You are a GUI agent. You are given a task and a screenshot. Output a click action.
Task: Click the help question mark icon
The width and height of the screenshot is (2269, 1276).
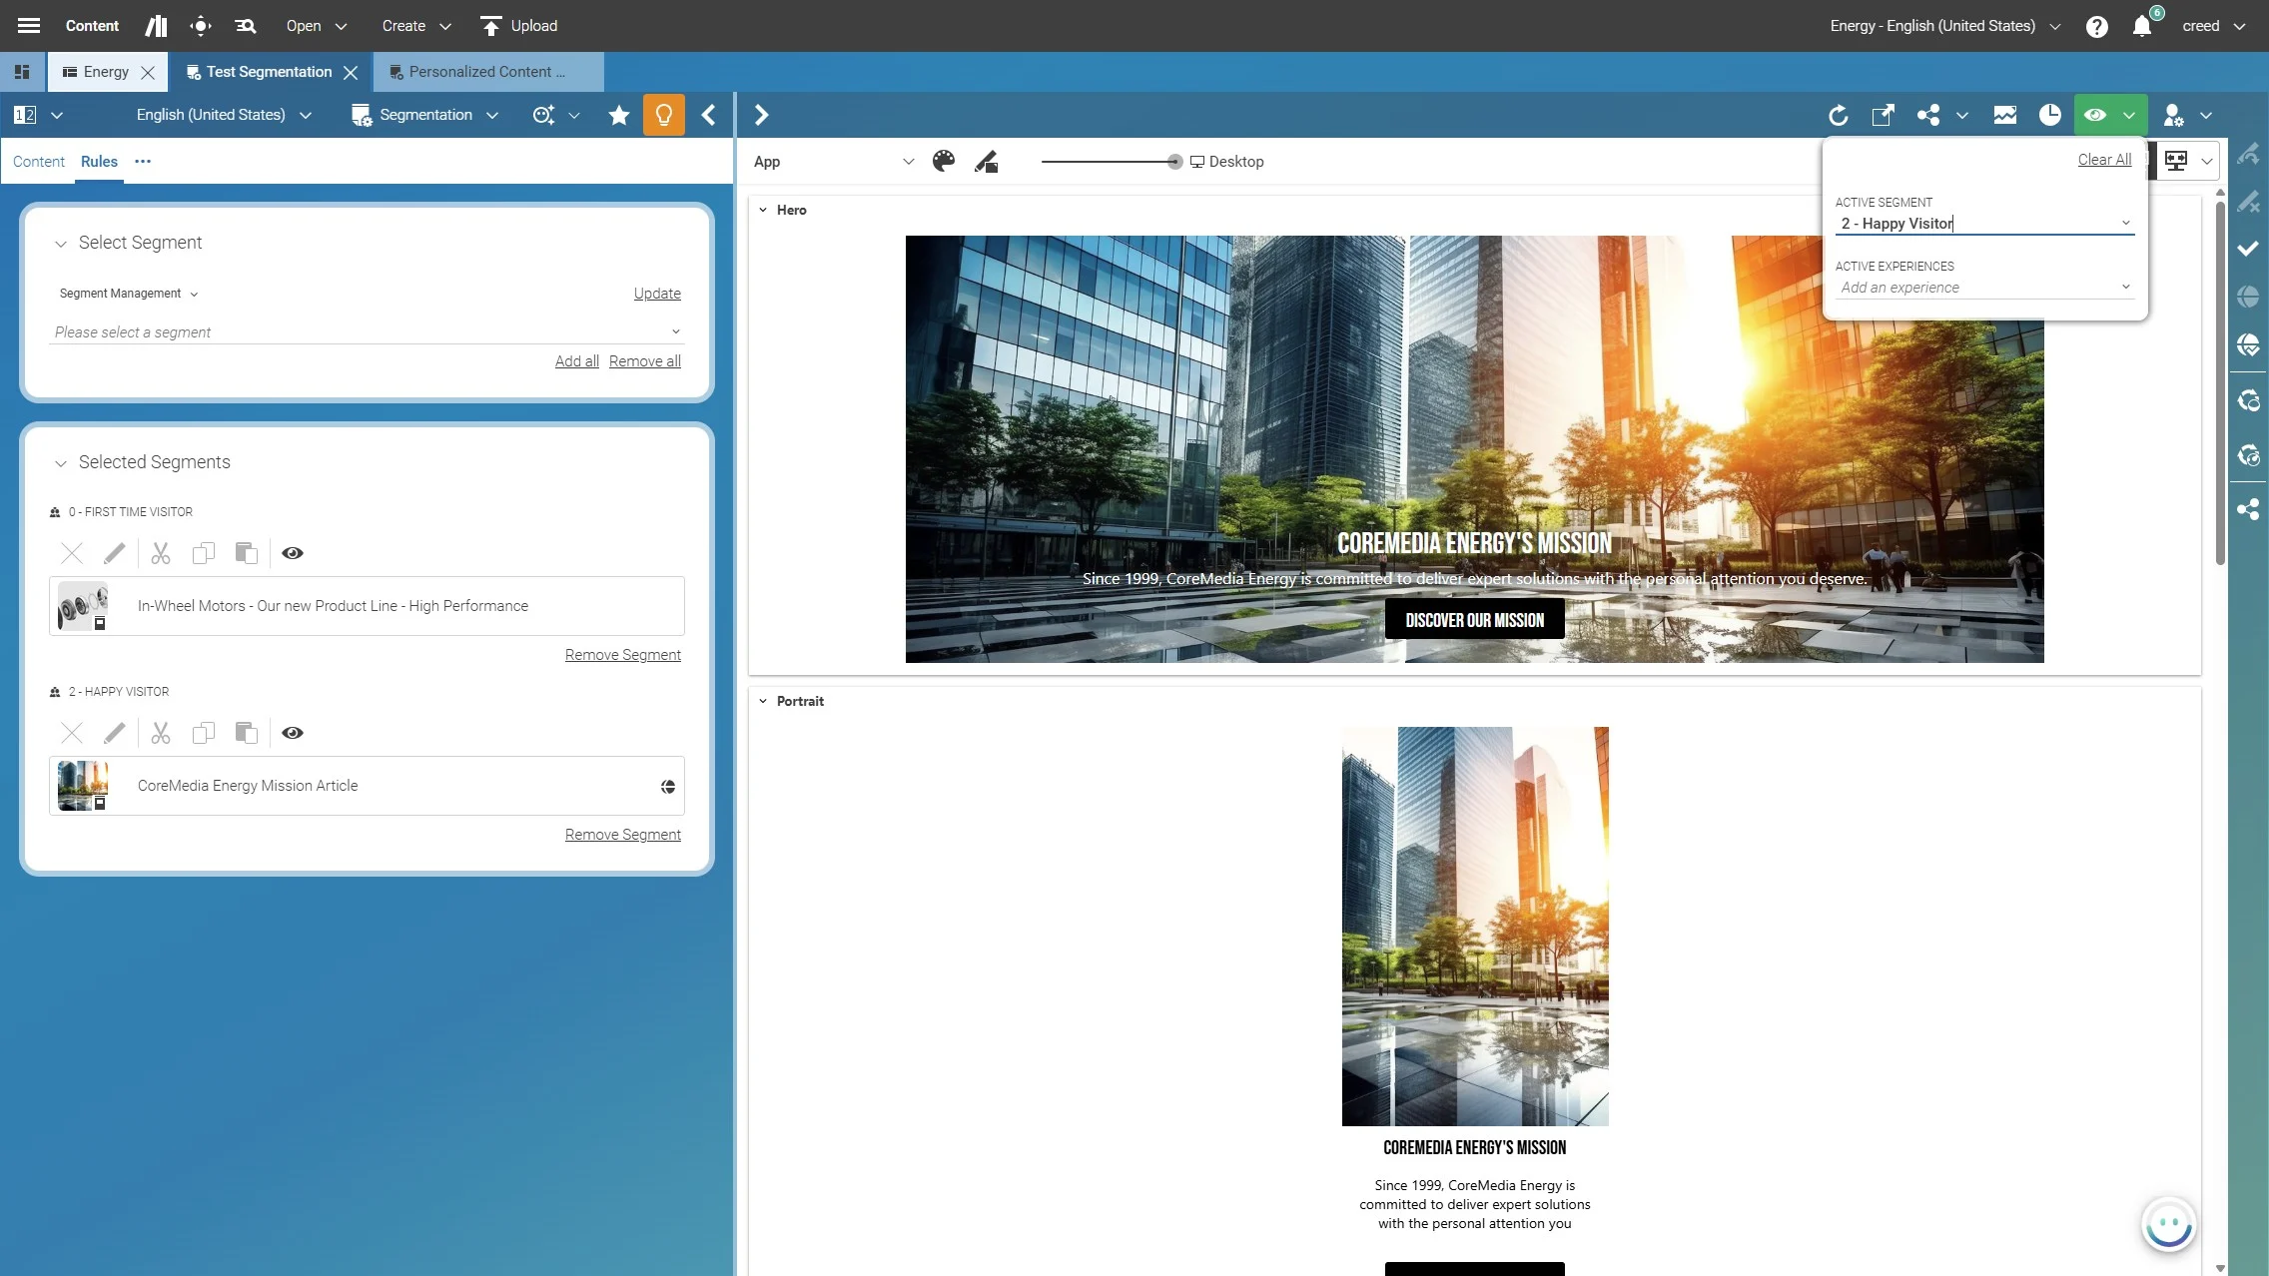point(2096,26)
